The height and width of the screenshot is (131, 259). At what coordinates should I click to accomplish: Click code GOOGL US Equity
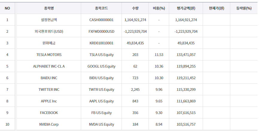pyautogui.click(x=102, y=66)
